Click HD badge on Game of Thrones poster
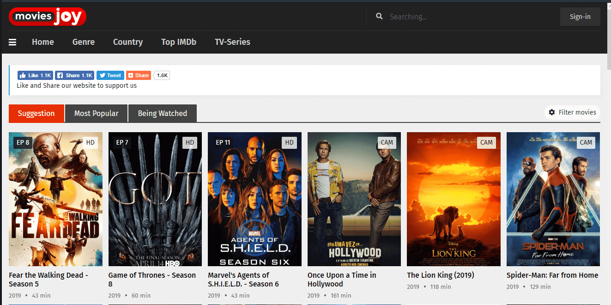The height and width of the screenshot is (305, 611). coord(190,142)
